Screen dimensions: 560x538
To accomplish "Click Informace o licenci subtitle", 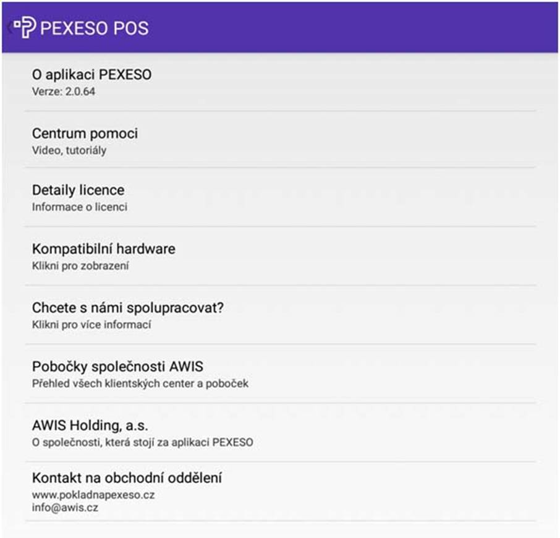I will pos(80,207).
